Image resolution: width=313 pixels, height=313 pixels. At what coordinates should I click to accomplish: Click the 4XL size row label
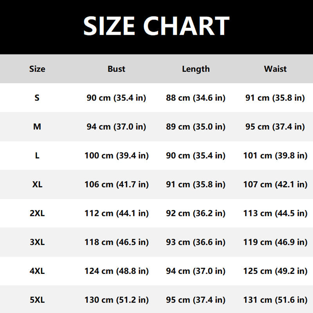point(37,271)
